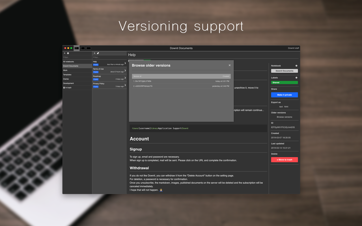Click the Help document title heading
This screenshot has height=226, width=362.
pos(132,55)
